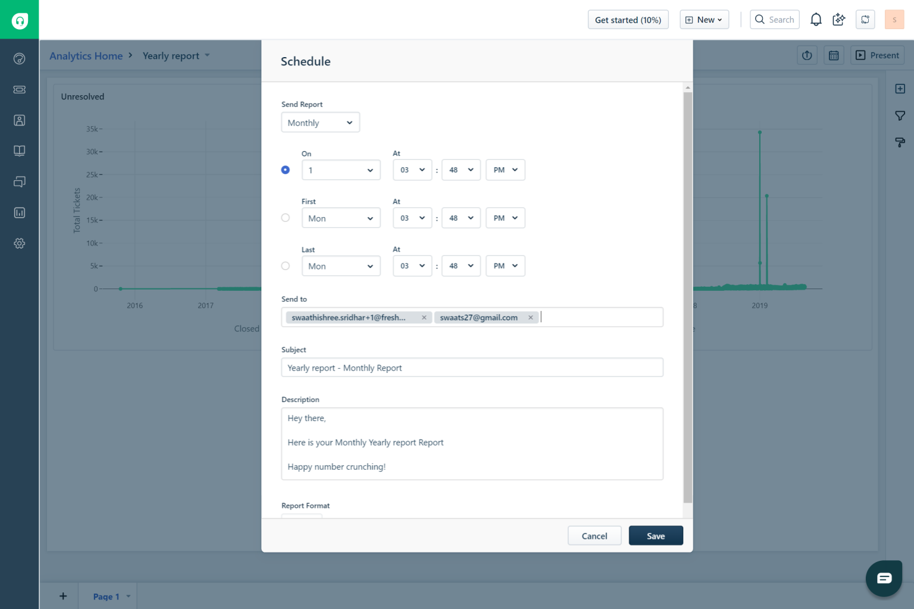Open the Contacts icon in sidebar
The image size is (914, 609).
tap(19, 120)
